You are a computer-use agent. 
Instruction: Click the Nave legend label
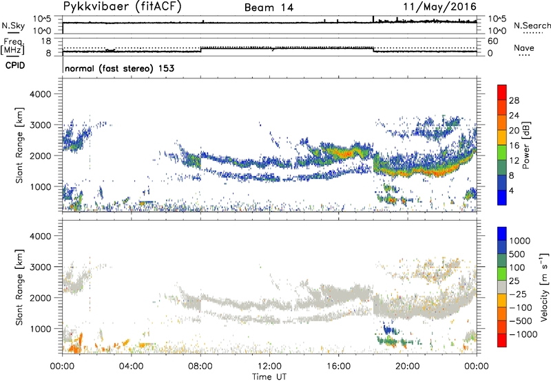click(524, 47)
